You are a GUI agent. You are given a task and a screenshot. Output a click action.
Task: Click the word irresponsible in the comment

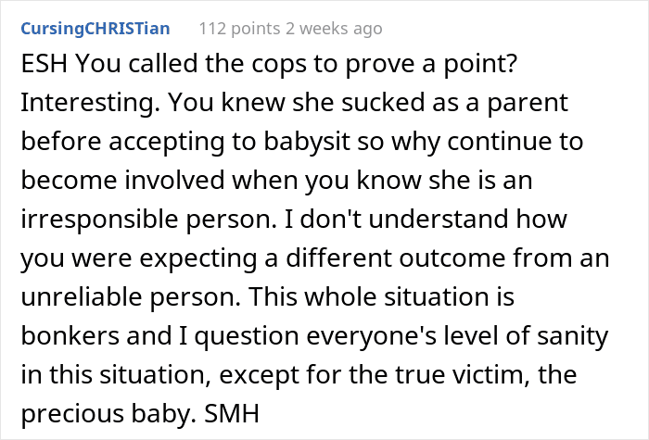pos(100,220)
